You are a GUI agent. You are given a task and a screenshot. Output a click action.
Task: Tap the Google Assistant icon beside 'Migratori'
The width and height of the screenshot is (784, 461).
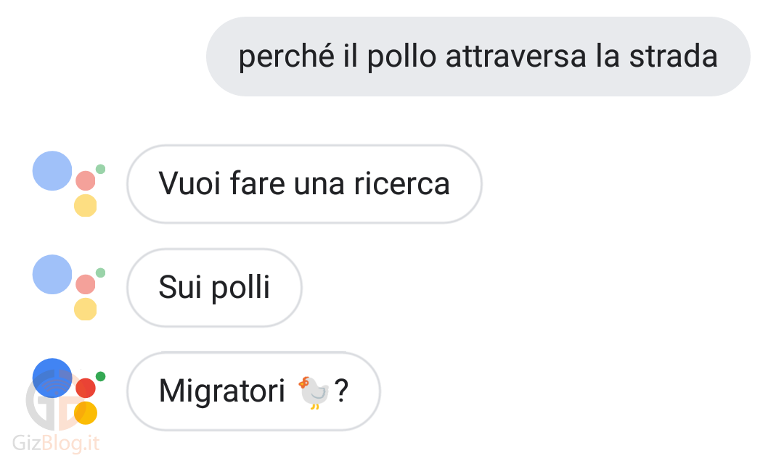[x=69, y=391]
